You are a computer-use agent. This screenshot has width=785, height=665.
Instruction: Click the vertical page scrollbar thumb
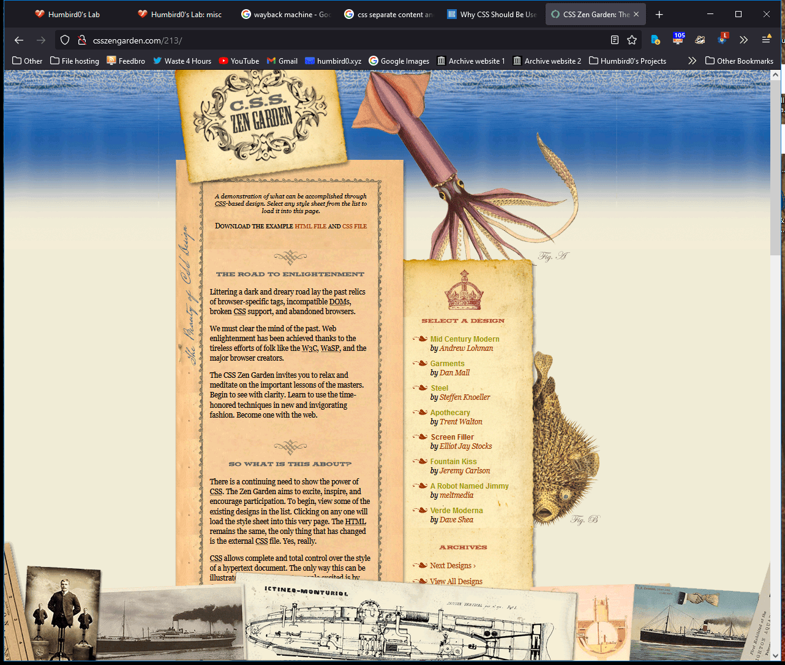(775, 165)
